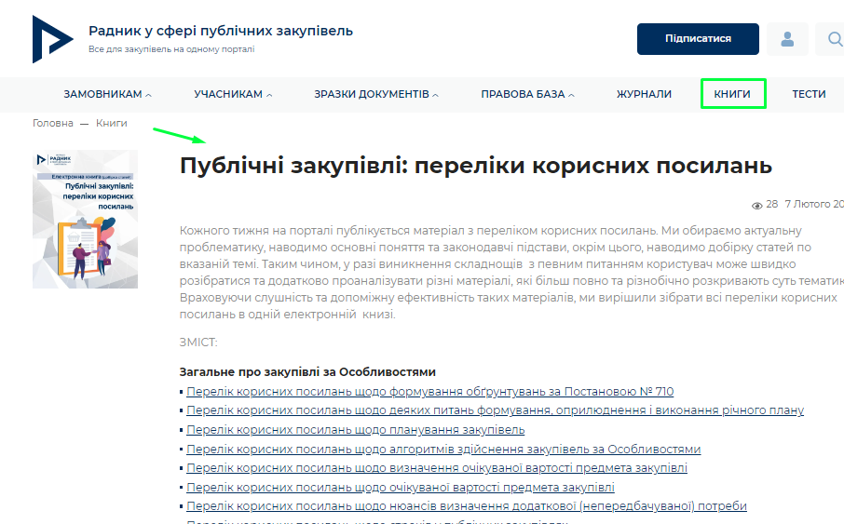
Task: Open link about Постанова № 710 обґрунтувань
Action: [x=429, y=392]
